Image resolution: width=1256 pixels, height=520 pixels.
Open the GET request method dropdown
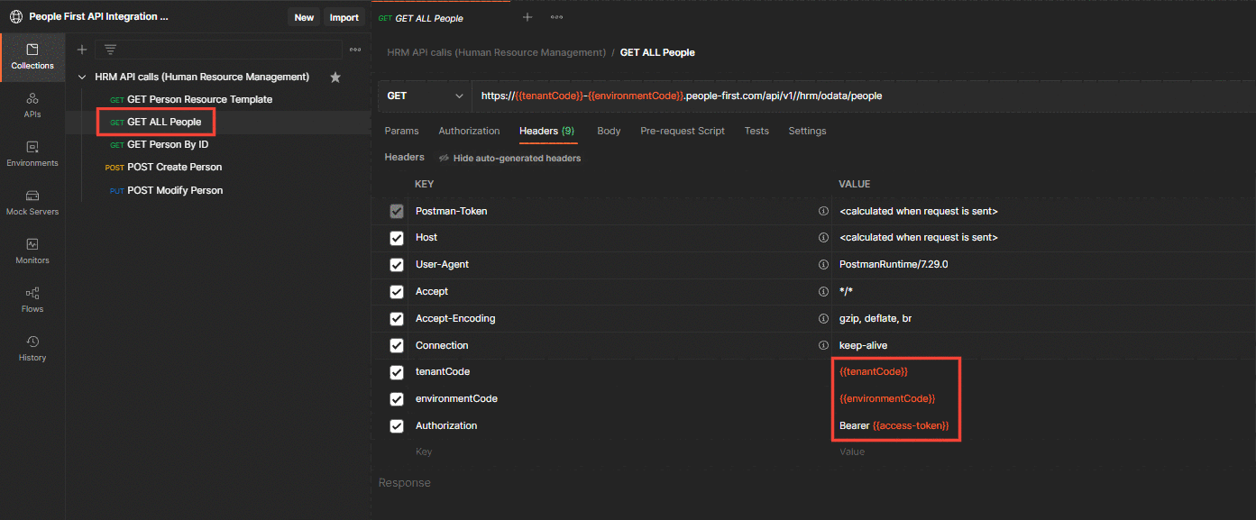[424, 95]
